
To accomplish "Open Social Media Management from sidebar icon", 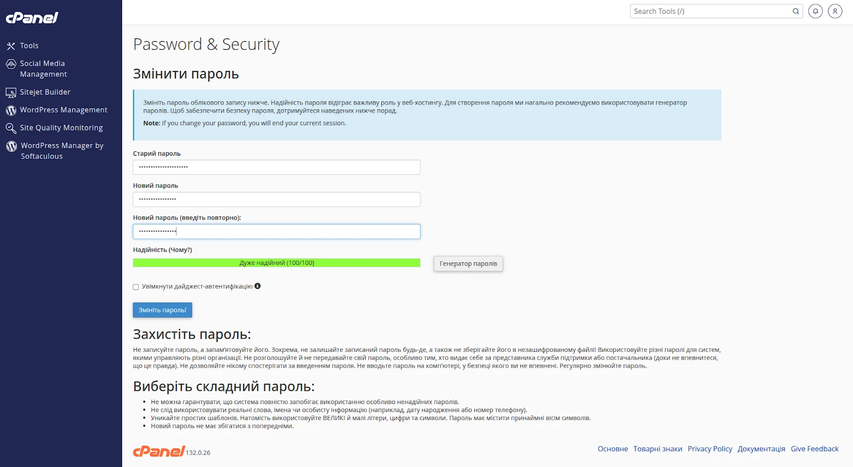I will pos(11,63).
